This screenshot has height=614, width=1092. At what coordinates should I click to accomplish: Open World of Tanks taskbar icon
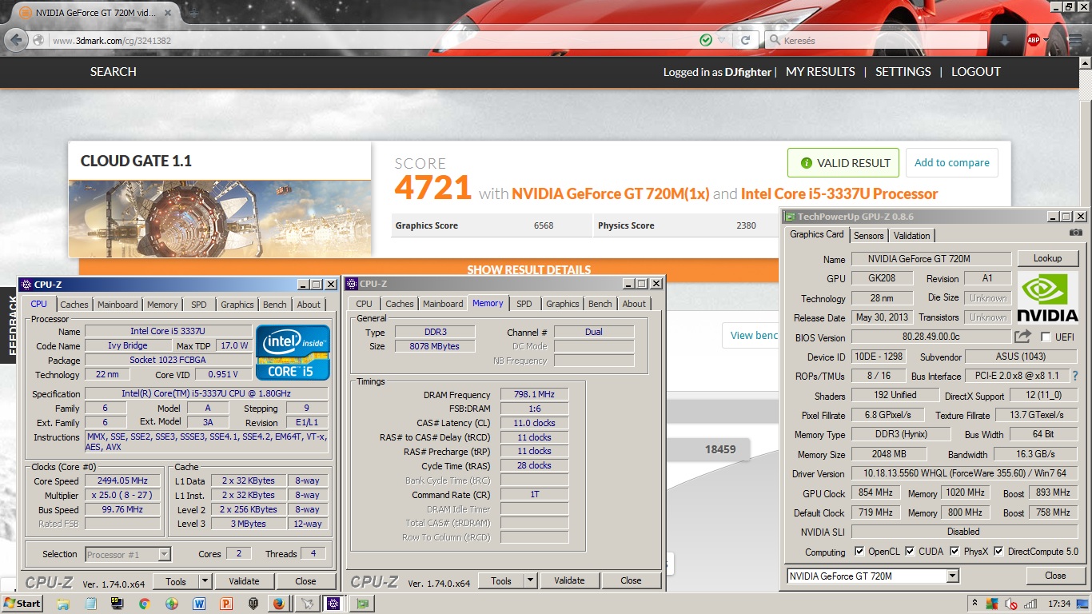pos(253,604)
